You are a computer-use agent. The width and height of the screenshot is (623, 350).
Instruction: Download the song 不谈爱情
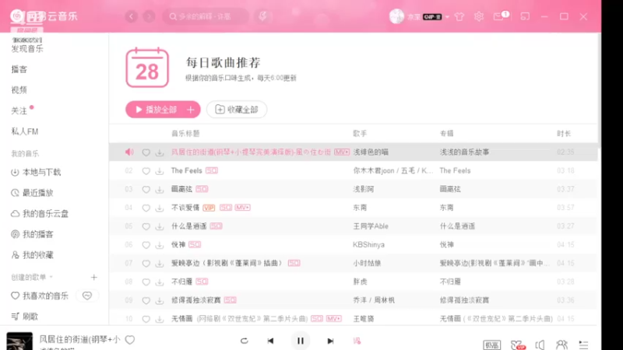point(160,208)
